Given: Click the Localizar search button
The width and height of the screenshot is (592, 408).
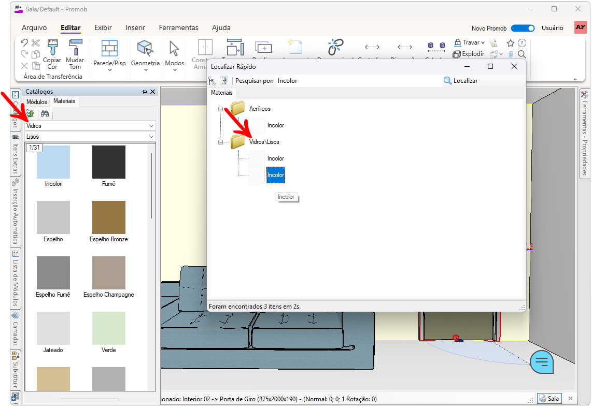Looking at the screenshot, I should (x=460, y=81).
